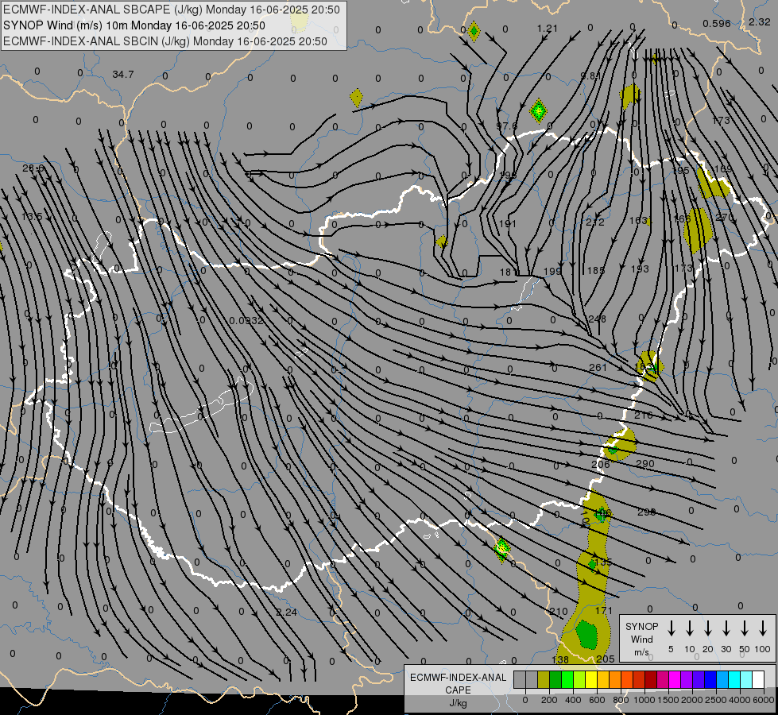Click the ECMWF-INDEX-ANAL CAPE legend title

[458, 683]
